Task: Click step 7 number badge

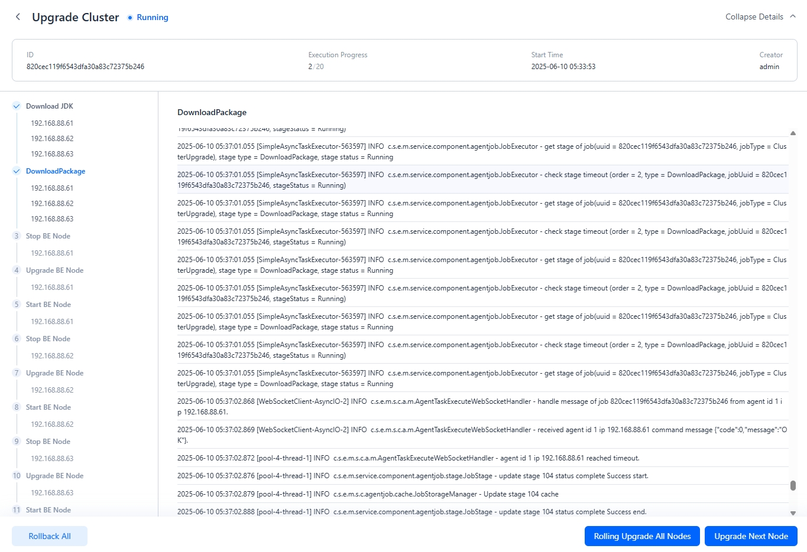Action: (17, 373)
